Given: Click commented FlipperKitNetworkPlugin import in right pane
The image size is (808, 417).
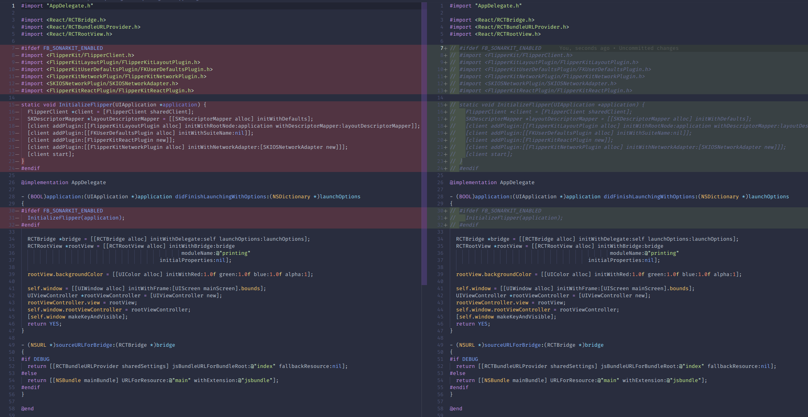Looking at the screenshot, I should pyautogui.click(x=547, y=77).
